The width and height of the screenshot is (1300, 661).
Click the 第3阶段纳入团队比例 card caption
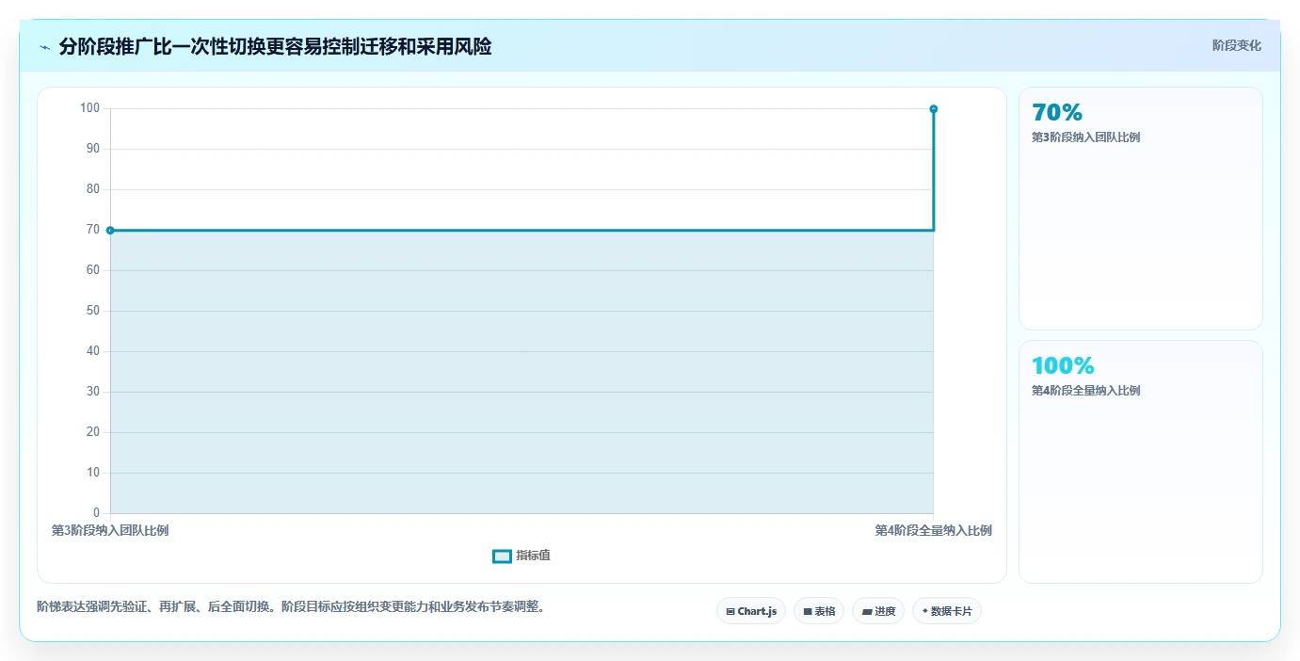click(1086, 137)
